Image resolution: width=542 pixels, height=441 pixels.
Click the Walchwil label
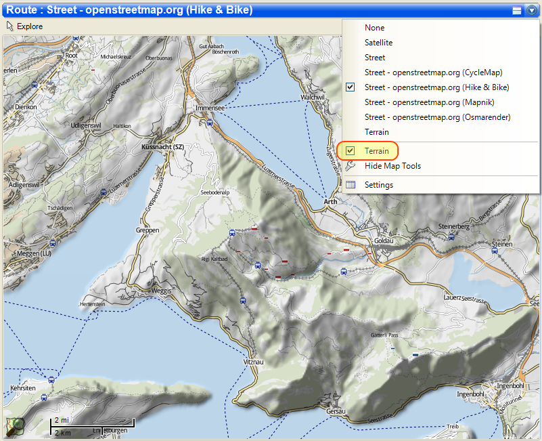pos(313,98)
